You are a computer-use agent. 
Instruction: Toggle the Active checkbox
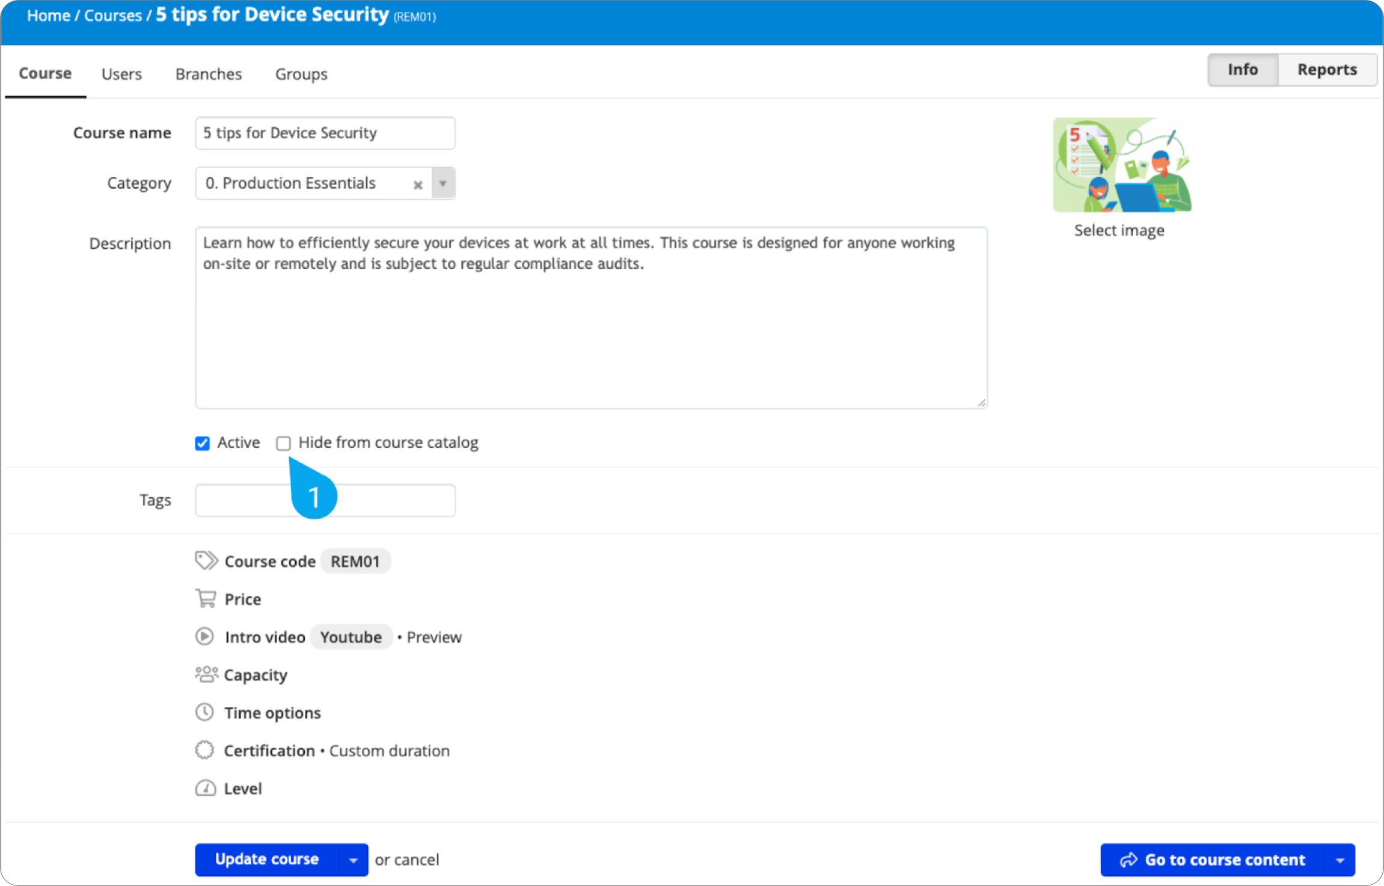point(203,444)
